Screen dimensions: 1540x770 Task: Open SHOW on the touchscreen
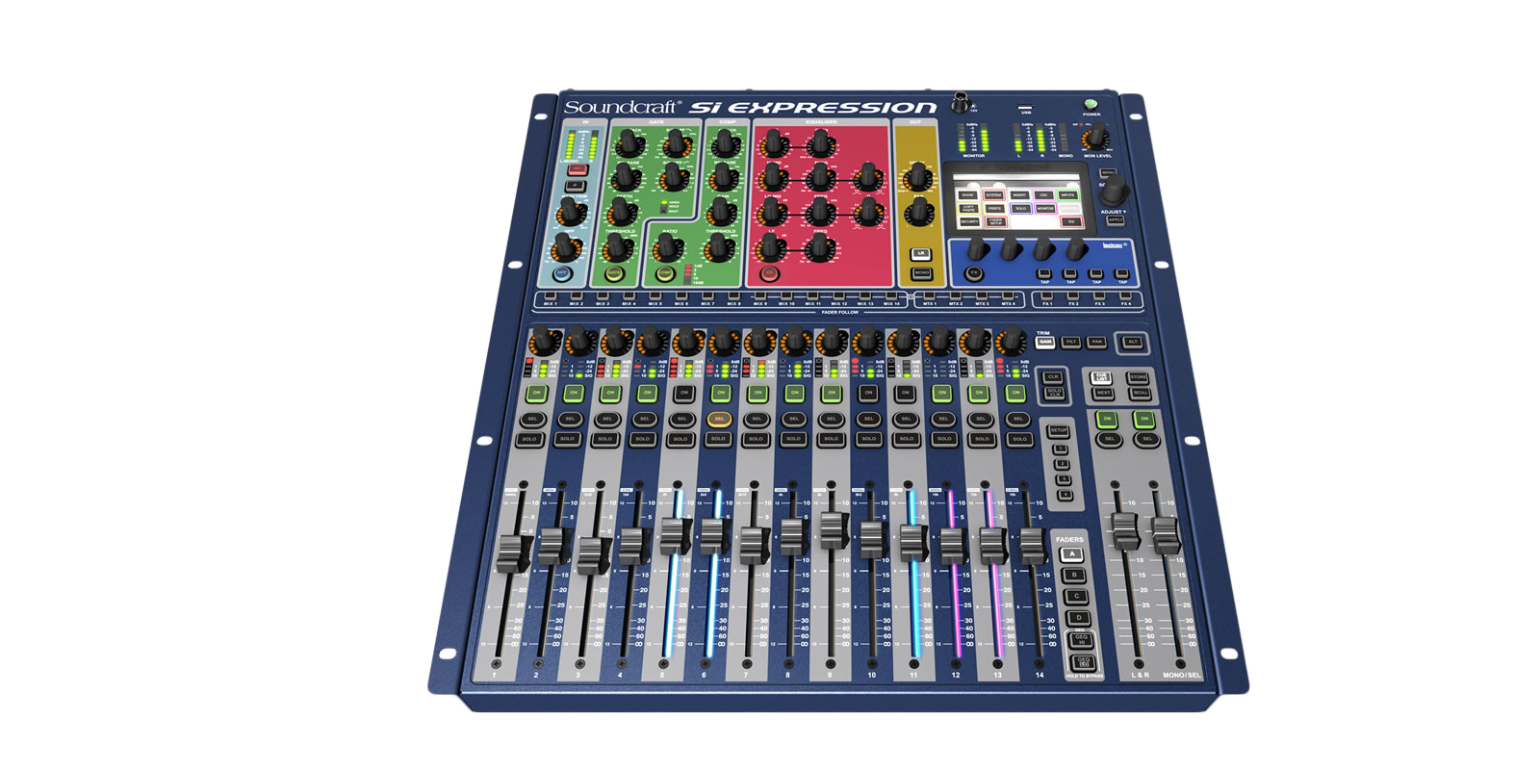point(967,195)
